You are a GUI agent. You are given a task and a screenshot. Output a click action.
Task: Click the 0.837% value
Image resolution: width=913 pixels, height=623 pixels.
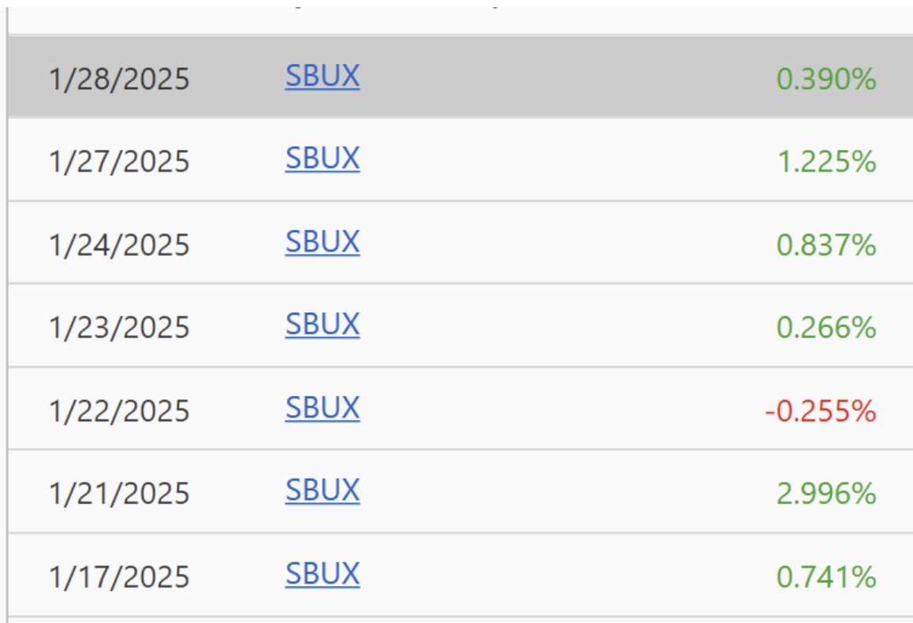[825, 244]
